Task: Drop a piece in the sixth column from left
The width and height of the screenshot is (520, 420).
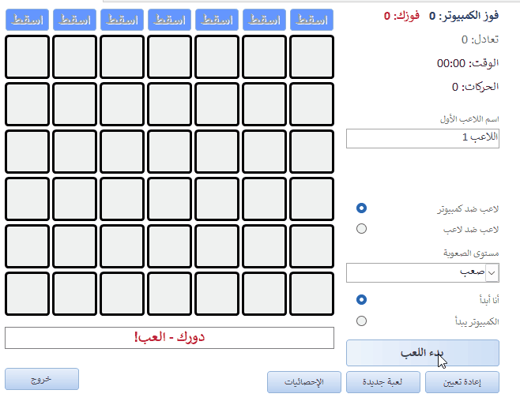Action: click(264, 21)
